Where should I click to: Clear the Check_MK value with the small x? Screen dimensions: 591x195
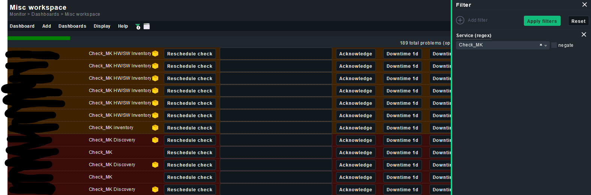[541, 45]
